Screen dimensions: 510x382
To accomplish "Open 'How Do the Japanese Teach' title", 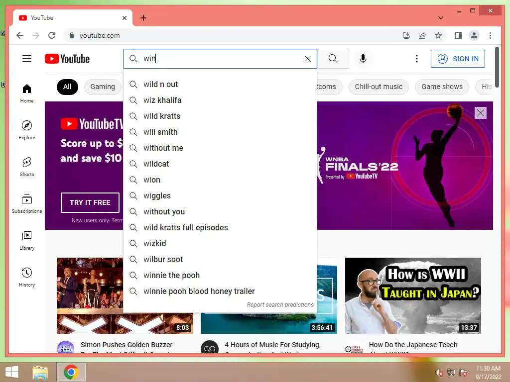I will point(413,345).
